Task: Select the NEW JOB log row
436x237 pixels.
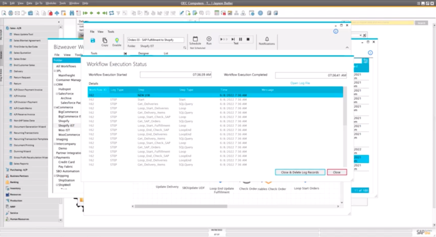Action: tap(215, 95)
